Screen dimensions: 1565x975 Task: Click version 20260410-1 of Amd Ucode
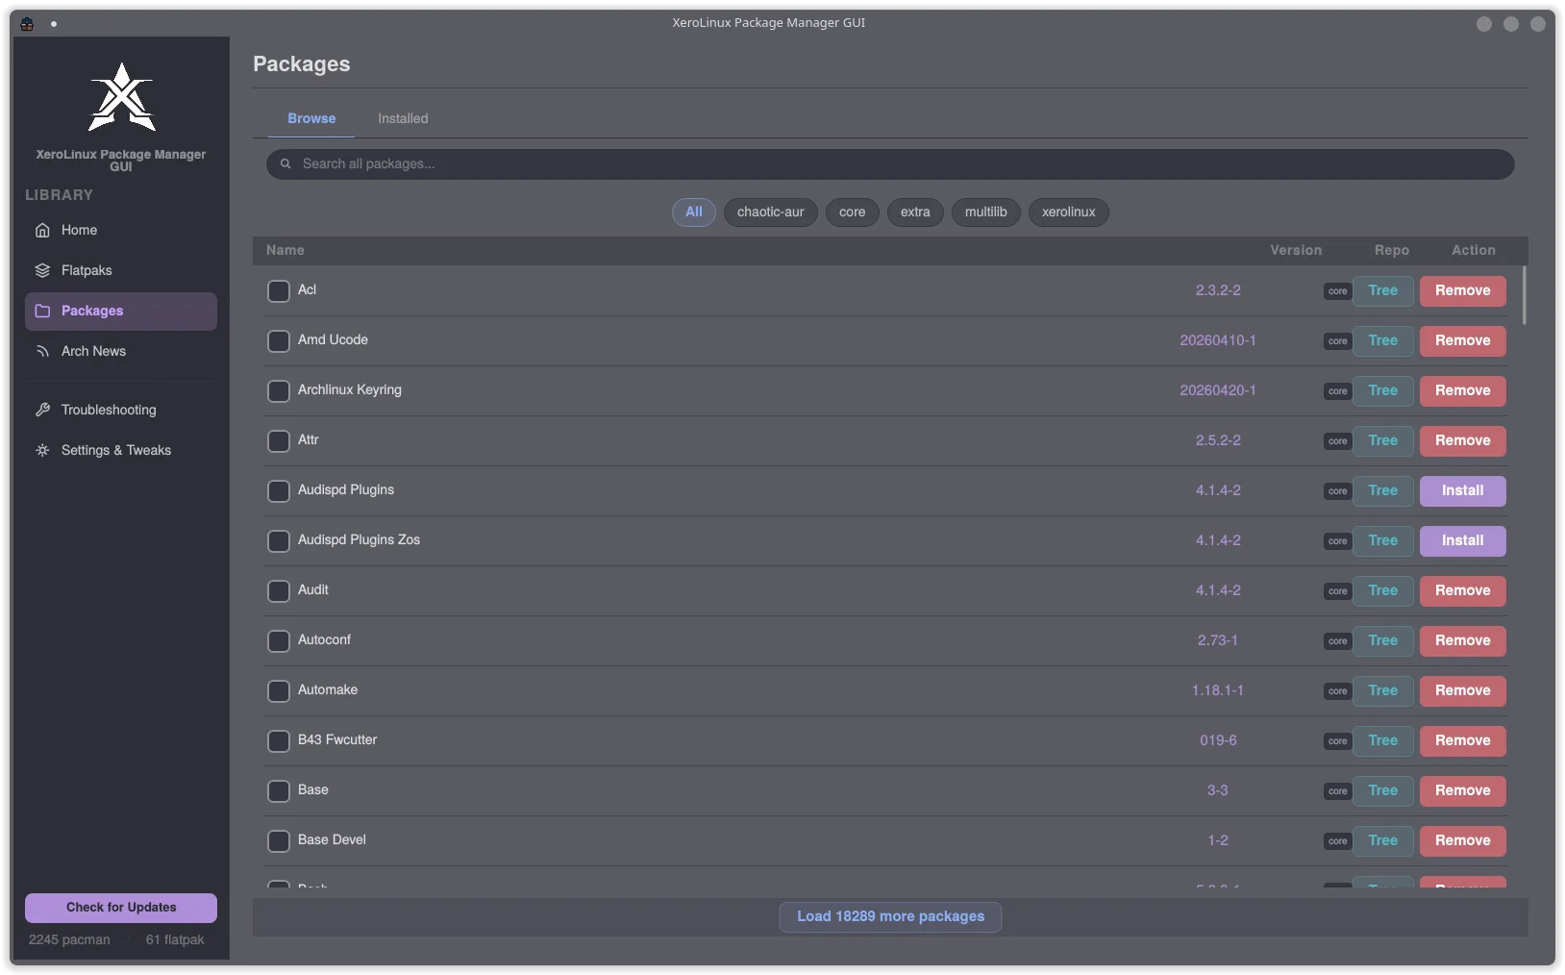[x=1218, y=340]
